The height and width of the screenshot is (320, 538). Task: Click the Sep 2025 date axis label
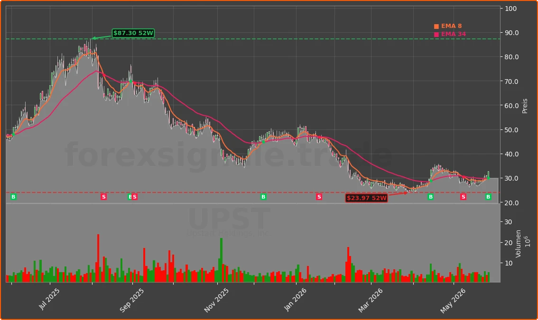point(132,301)
